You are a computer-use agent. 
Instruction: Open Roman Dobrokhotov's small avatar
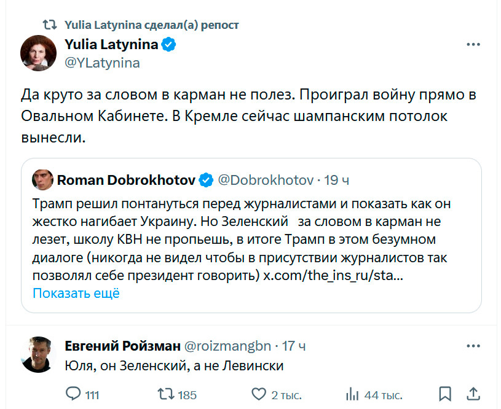[42, 180]
